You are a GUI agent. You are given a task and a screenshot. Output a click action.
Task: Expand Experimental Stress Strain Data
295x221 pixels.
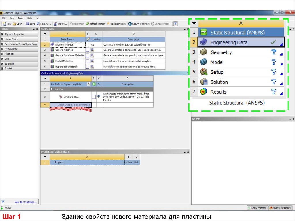coord(2,44)
